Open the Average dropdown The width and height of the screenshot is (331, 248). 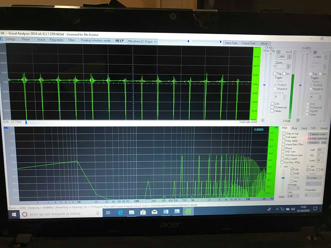pos(293,188)
